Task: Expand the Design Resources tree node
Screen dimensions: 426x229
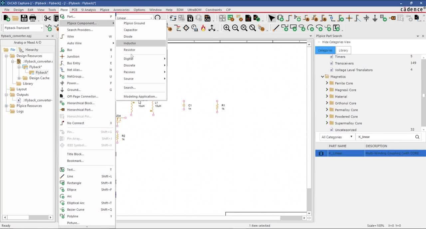Action: 6,56
